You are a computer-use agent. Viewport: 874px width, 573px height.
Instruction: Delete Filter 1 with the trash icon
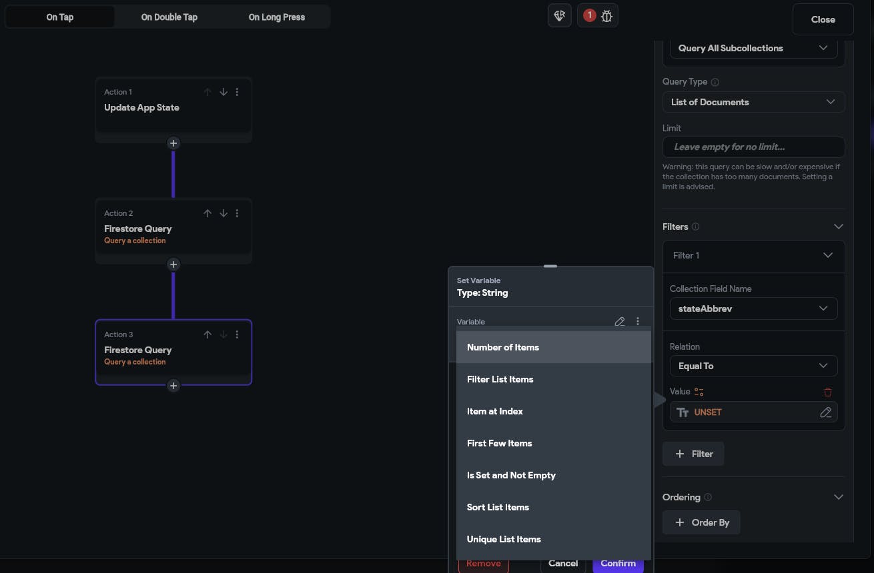828,392
